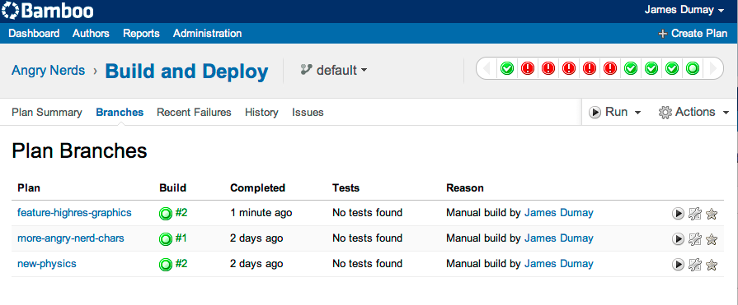Open the Run dropdown menu
This screenshot has width=738, height=305.
coord(614,112)
